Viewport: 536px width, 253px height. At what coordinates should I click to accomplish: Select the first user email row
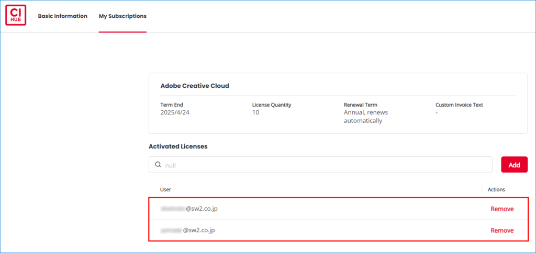pos(338,209)
